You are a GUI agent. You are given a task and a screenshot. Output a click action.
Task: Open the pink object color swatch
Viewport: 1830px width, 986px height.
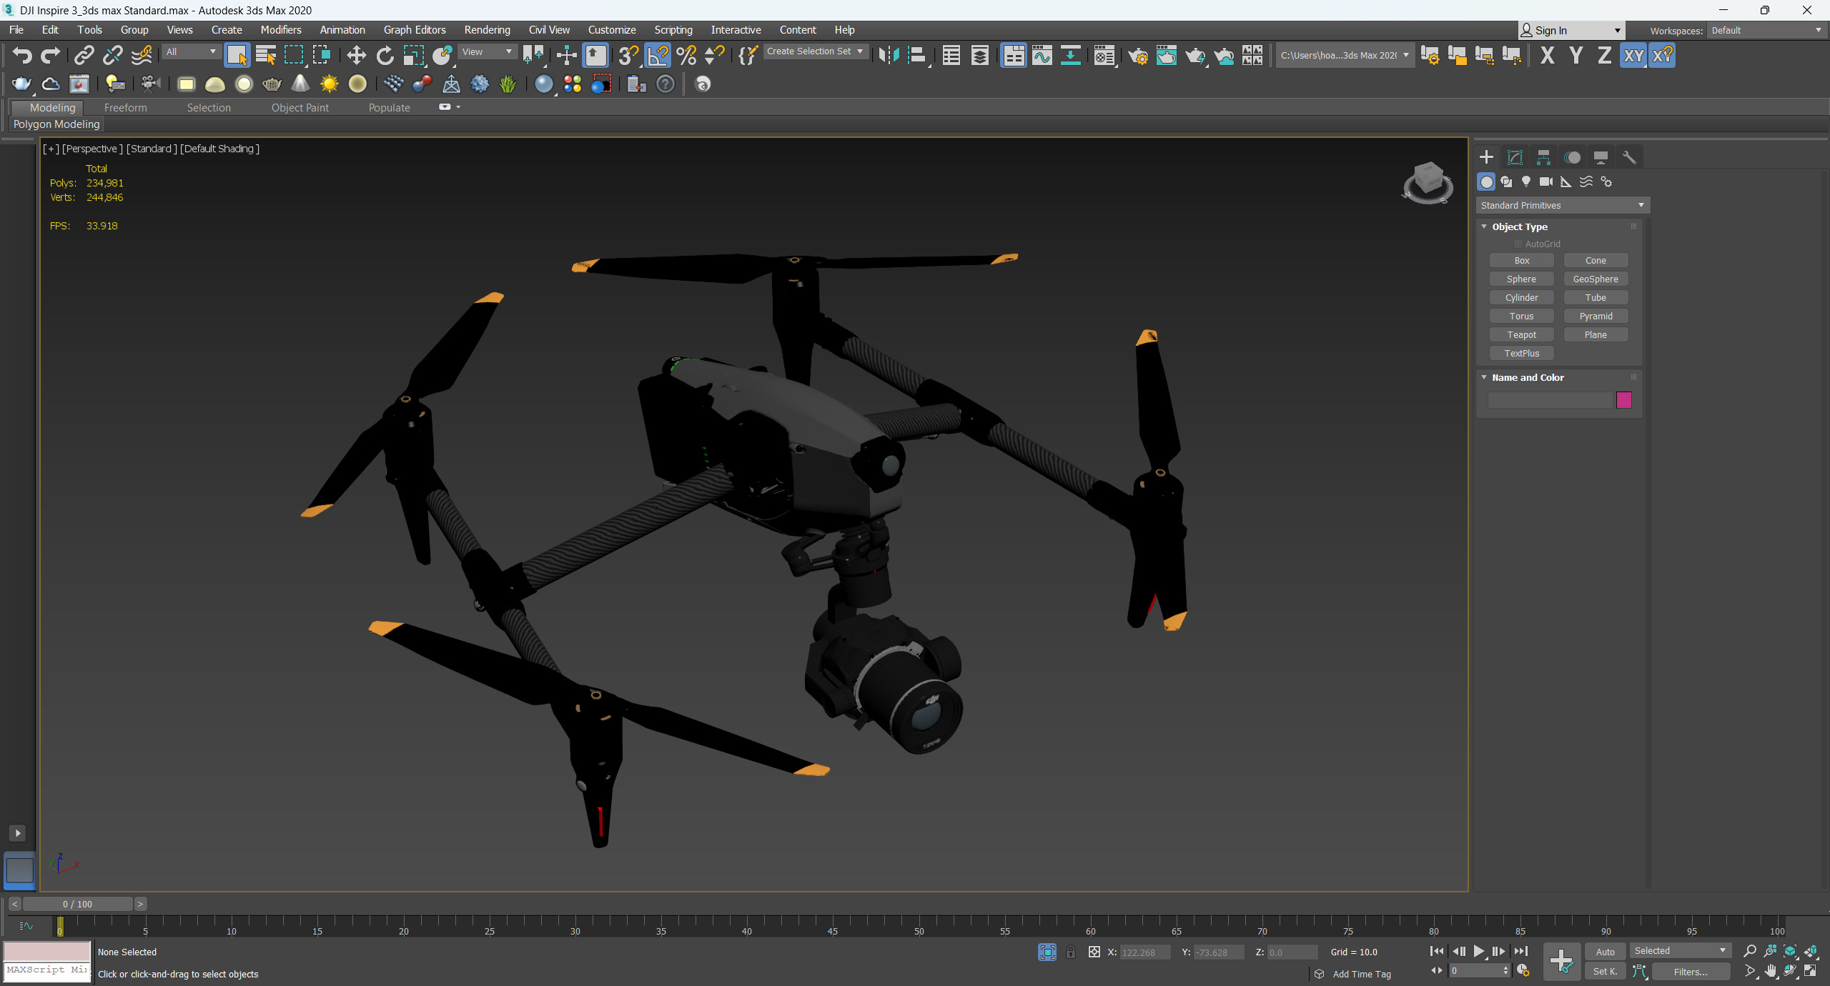click(1623, 400)
